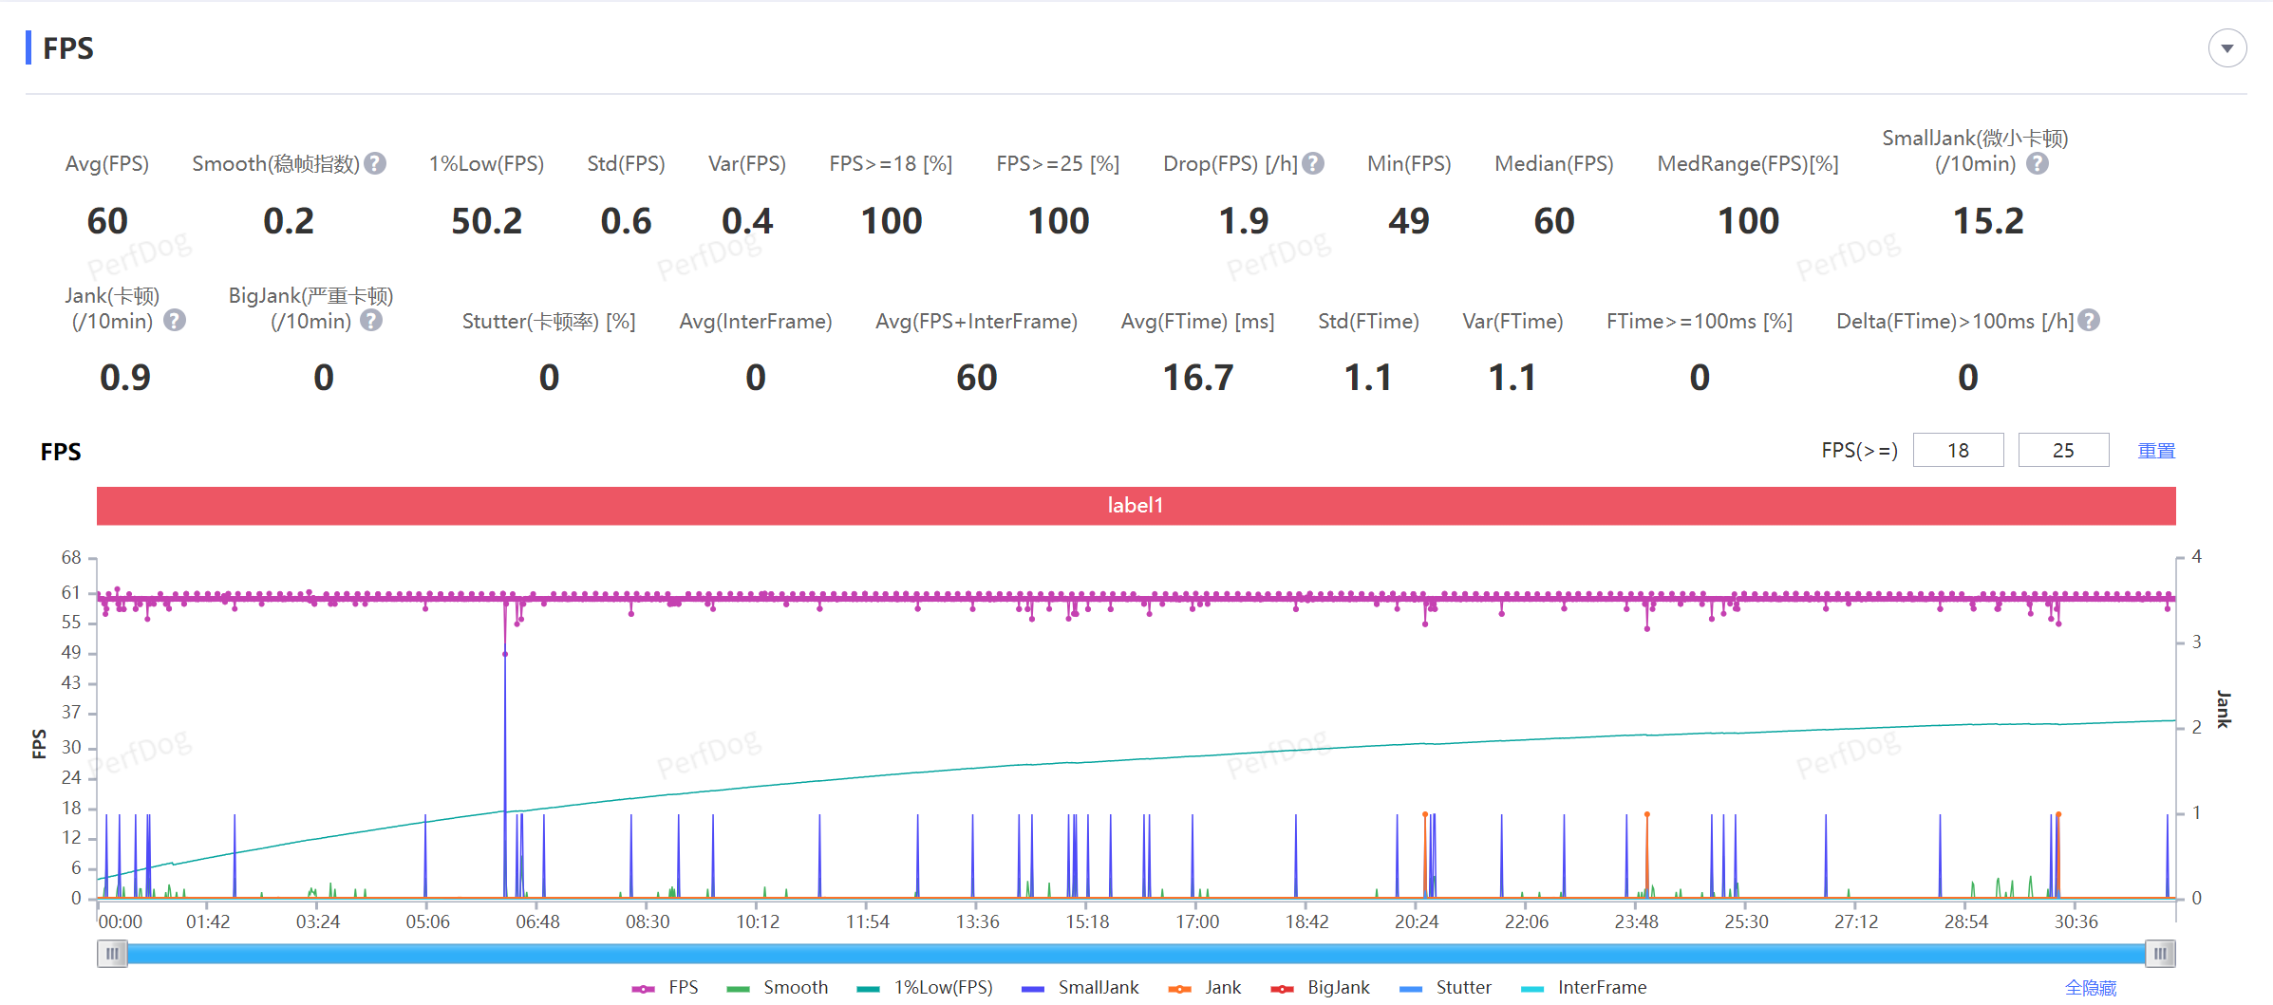Open help icon beside Smooth(稳帧指数)

[375, 163]
